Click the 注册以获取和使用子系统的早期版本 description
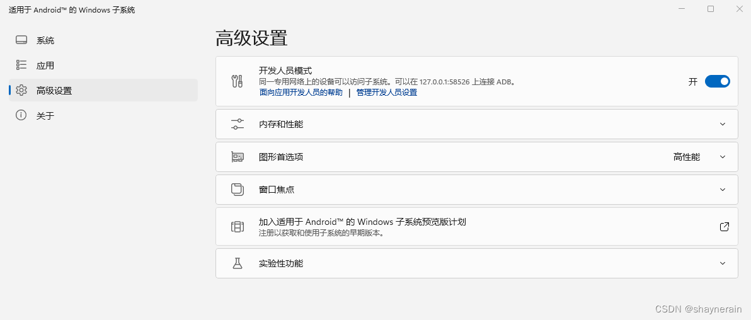The width and height of the screenshot is (751, 320). coord(323,233)
